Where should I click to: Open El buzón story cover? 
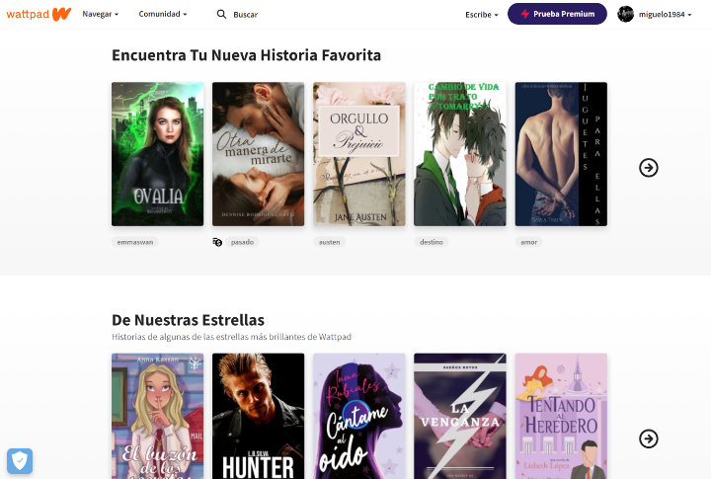(x=157, y=416)
